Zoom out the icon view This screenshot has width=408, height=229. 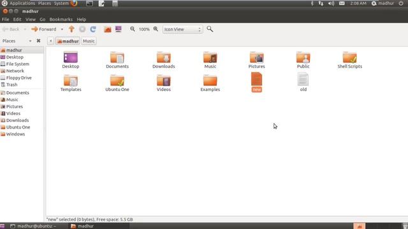click(x=133, y=29)
